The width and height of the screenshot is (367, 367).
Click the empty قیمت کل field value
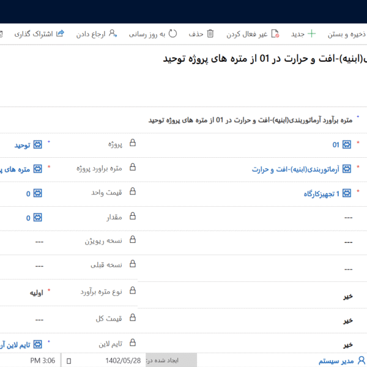click(x=39, y=319)
